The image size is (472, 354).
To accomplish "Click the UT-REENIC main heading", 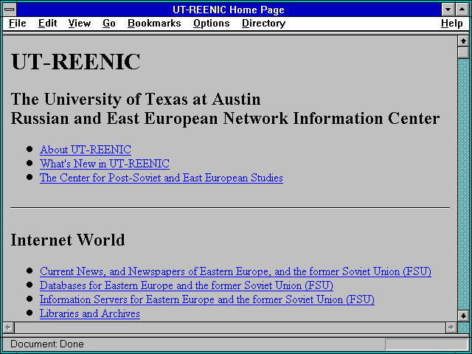I will (x=75, y=62).
